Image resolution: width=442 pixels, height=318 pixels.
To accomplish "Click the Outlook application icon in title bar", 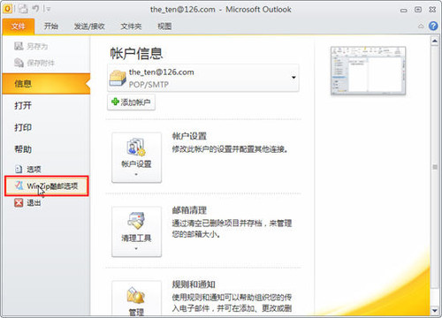I will (x=7, y=9).
